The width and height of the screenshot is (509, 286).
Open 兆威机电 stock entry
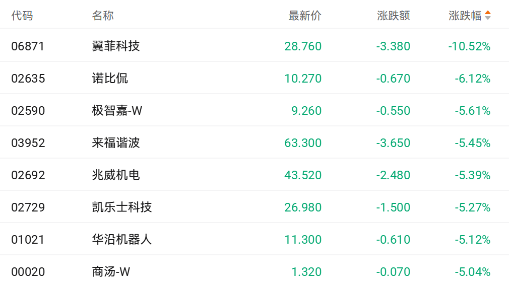point(254,175)
